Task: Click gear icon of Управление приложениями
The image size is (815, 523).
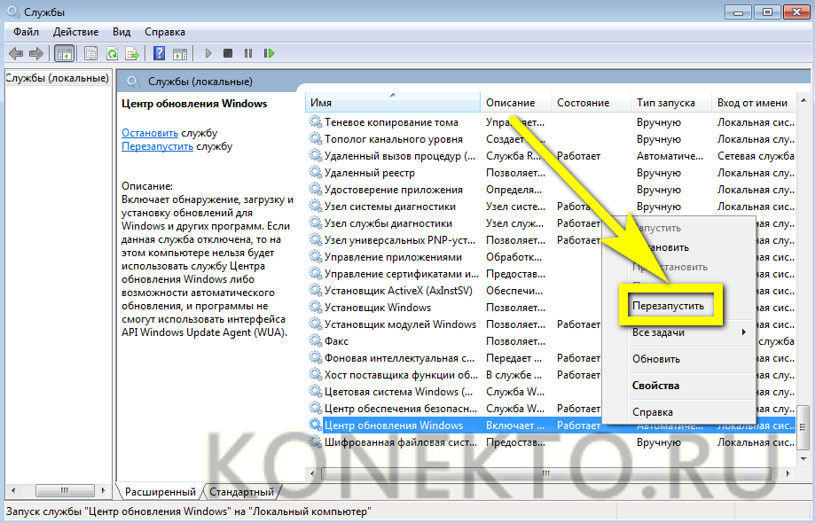Action: click(315, 256)
